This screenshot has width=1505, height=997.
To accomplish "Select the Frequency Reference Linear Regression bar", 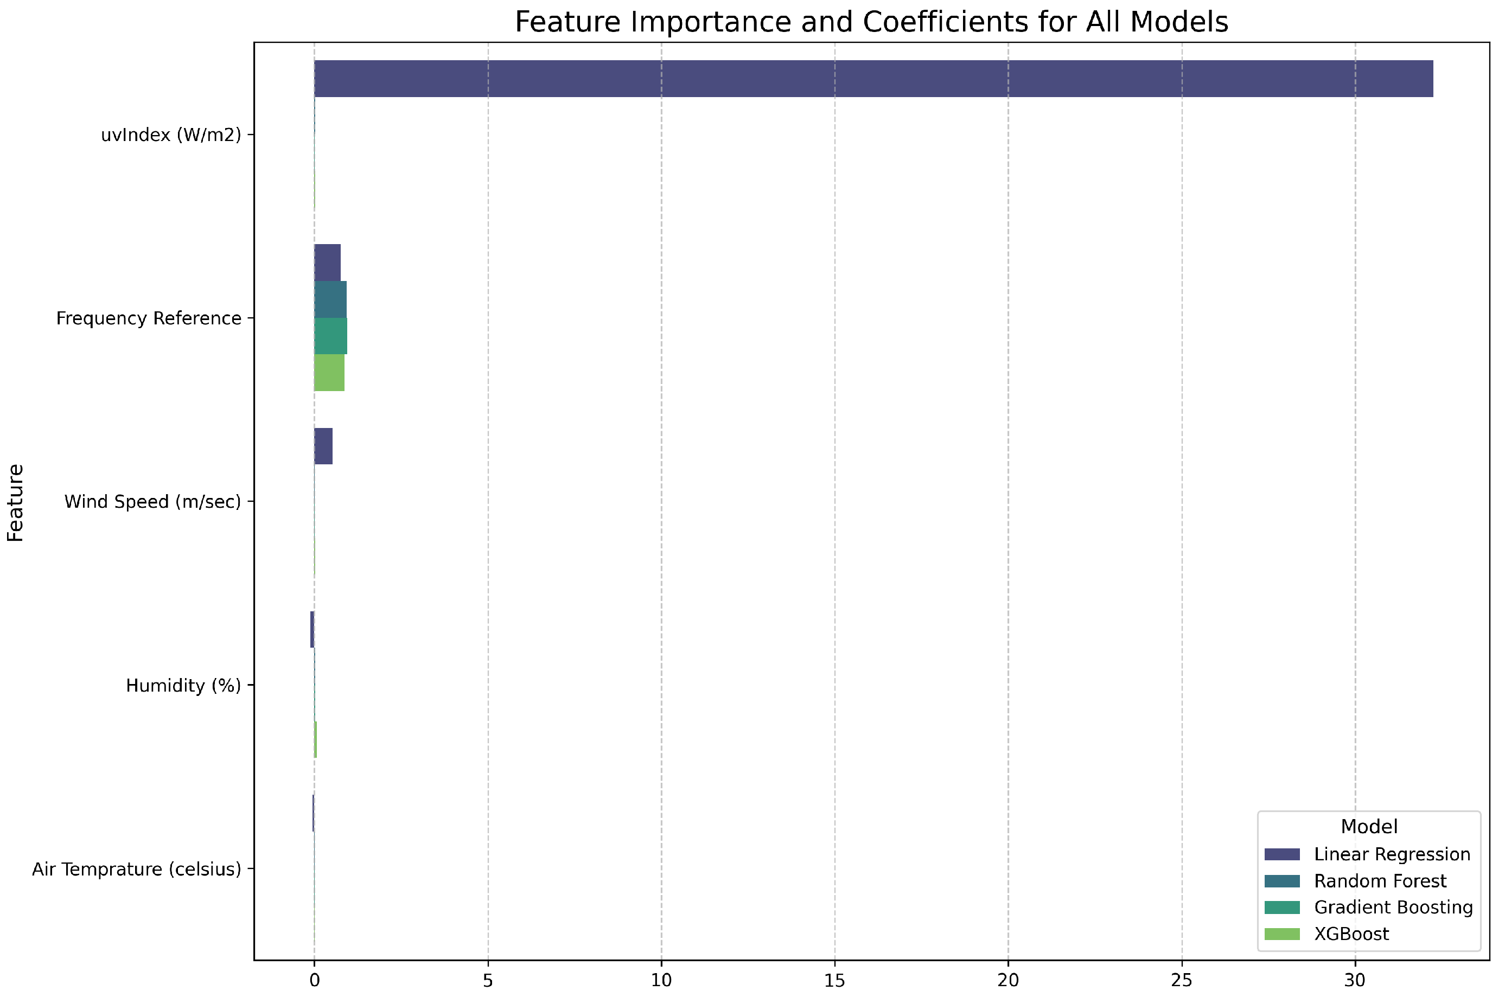I will (328, 263).
